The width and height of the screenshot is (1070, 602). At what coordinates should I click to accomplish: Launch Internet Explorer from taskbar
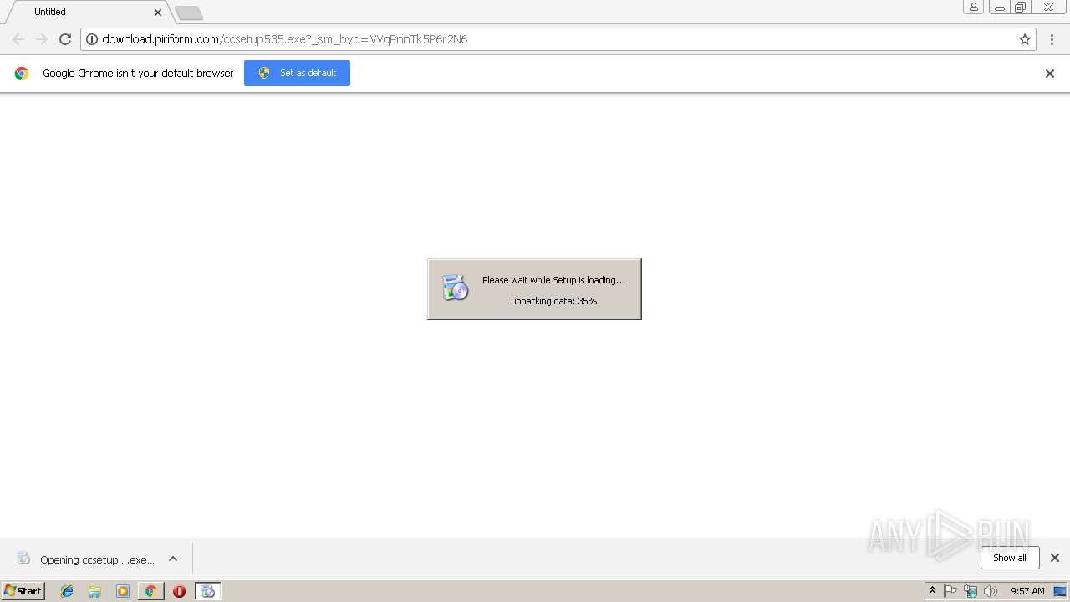[x=67, y=591]
